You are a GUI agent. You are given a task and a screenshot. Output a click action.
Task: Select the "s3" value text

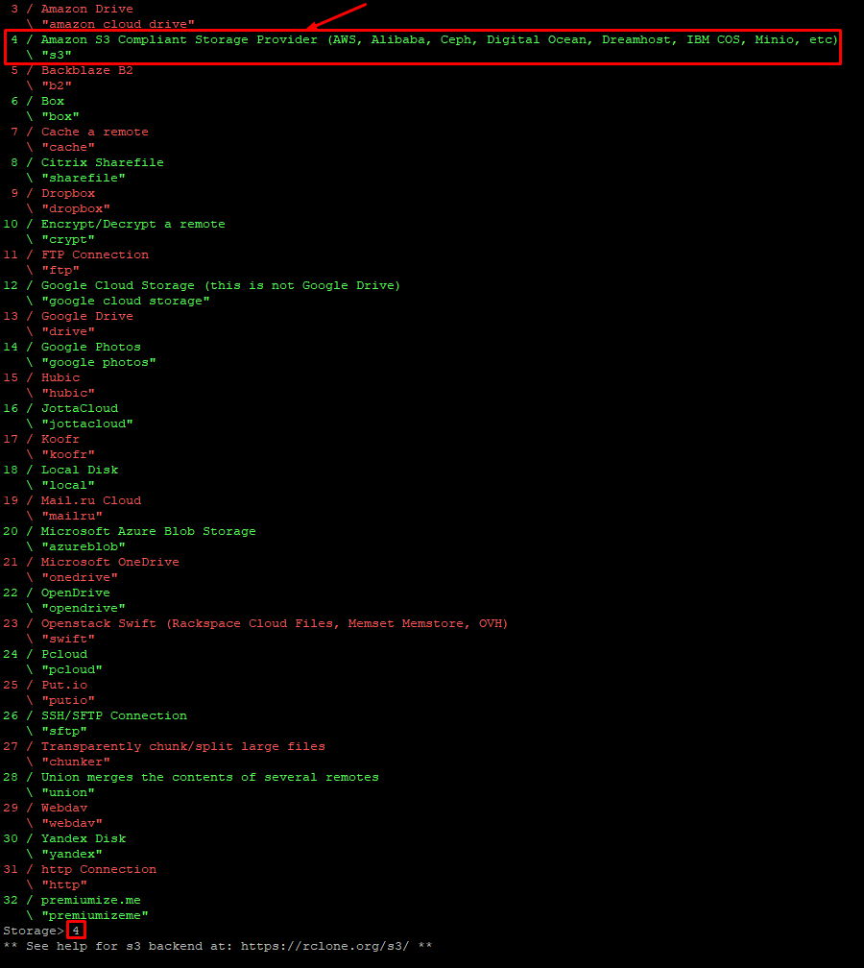point(56,55)
